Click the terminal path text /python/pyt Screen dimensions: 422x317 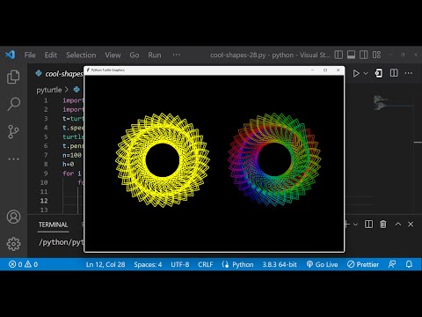pos(62,242)
